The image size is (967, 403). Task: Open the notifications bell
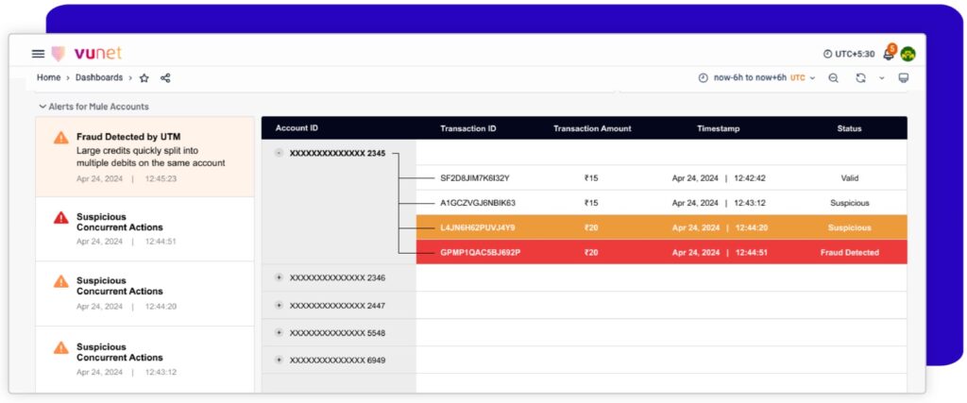click(888, 54)
